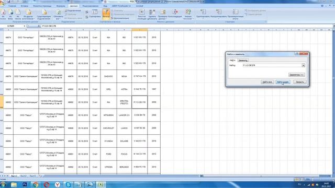Open Photoshop from the taskbar
Screen dimensions: 335x188
point(25,184)
